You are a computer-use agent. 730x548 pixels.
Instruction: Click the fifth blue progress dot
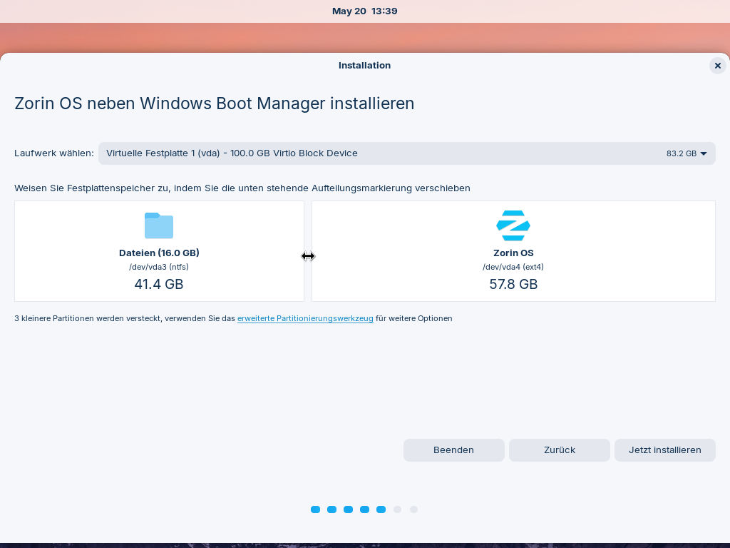point(381,509)
